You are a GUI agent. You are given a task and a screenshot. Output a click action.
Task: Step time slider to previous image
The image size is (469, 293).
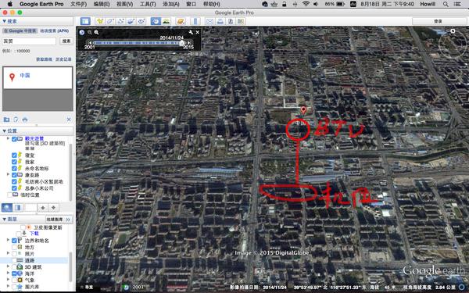click(x=90, y=43)
